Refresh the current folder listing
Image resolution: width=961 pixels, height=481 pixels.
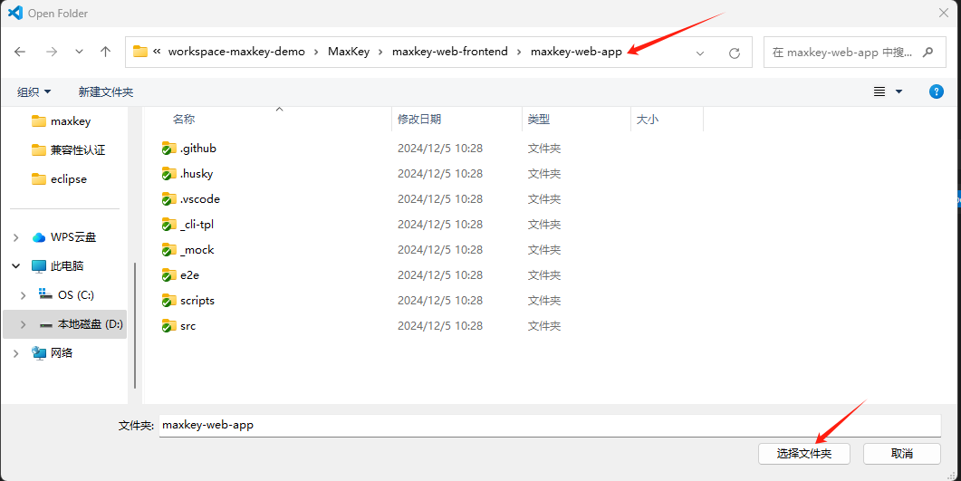click(x=735, y=53)
